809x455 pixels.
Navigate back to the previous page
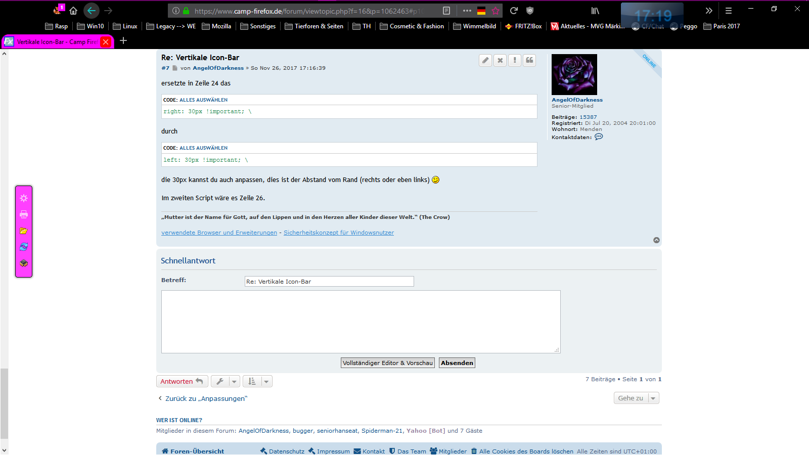click(x=91, y=11)
